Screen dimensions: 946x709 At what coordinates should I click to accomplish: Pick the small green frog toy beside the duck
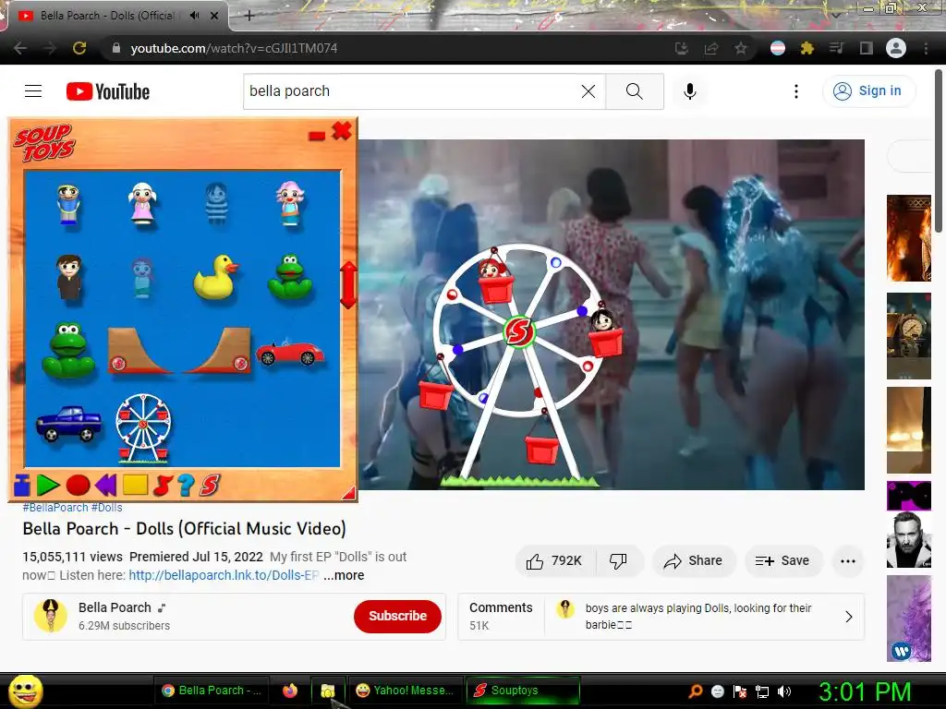point(290,277)
